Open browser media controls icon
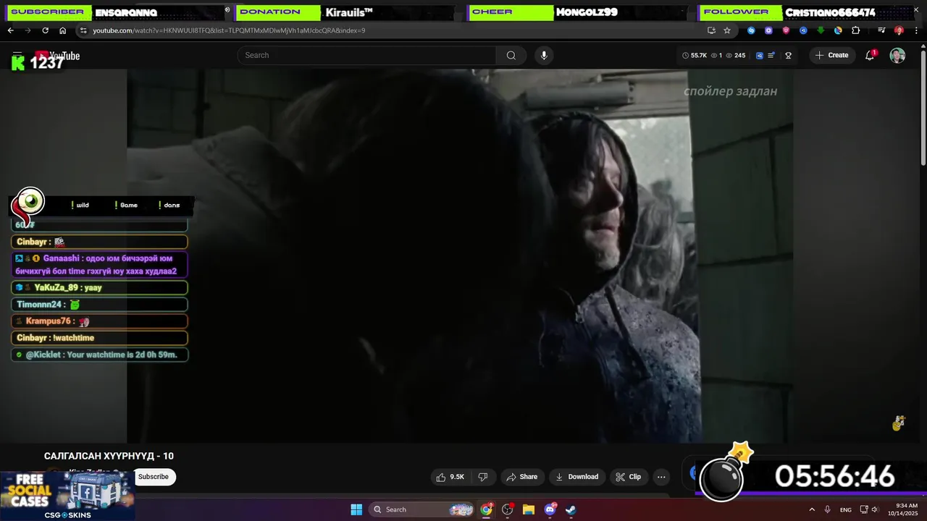This screenshot has width=927, height=521. click(x=881, y=30)
